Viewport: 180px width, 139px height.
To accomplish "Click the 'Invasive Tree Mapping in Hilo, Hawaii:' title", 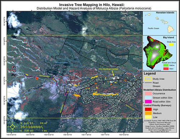I will coord(92,5).
